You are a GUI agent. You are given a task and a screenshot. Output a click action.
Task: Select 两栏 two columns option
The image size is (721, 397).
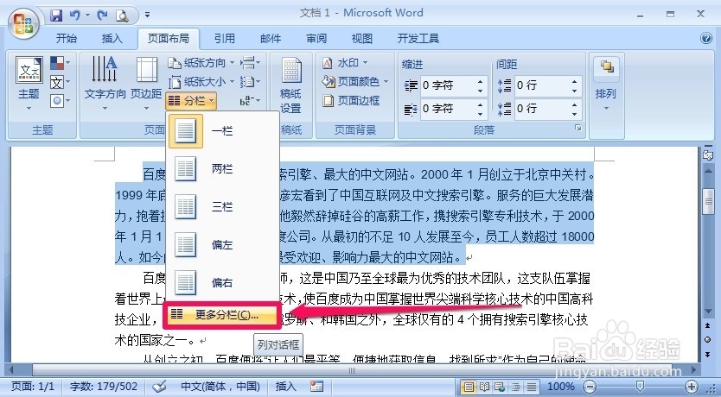(222, 169)
